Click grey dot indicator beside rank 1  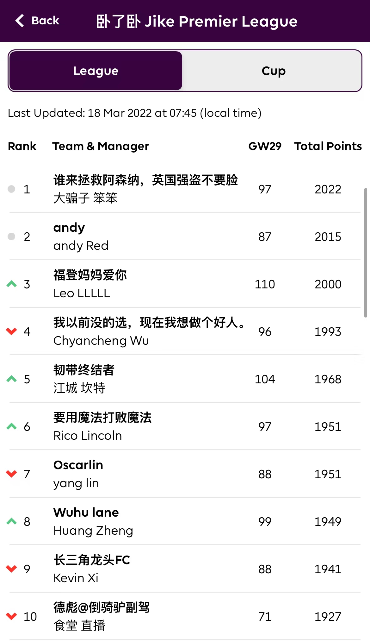pyautogui.click(x=11, y=189)
